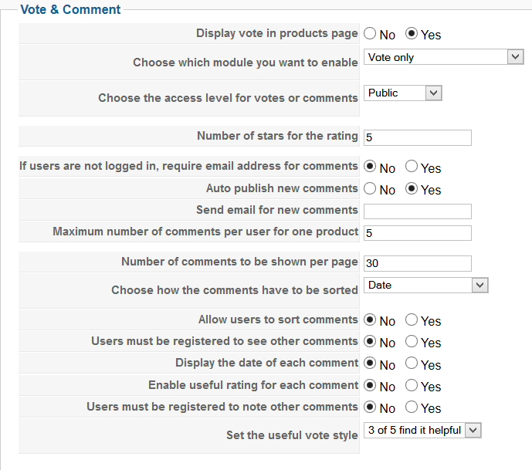Click the comments shown per page field
The width and height of the screenshot is (532, 470).
tap(417, 263)
